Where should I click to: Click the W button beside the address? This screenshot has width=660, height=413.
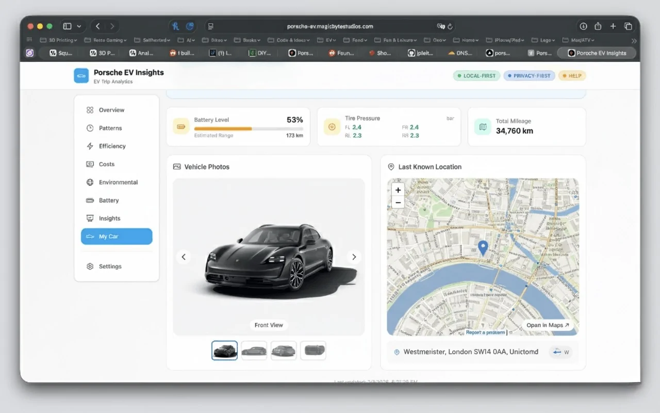click(561, 352)
